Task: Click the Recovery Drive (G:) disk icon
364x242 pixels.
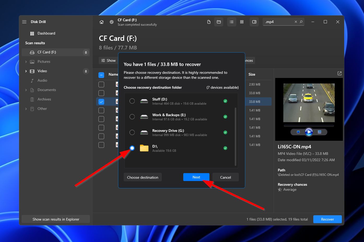Action: tap(144, 132)
